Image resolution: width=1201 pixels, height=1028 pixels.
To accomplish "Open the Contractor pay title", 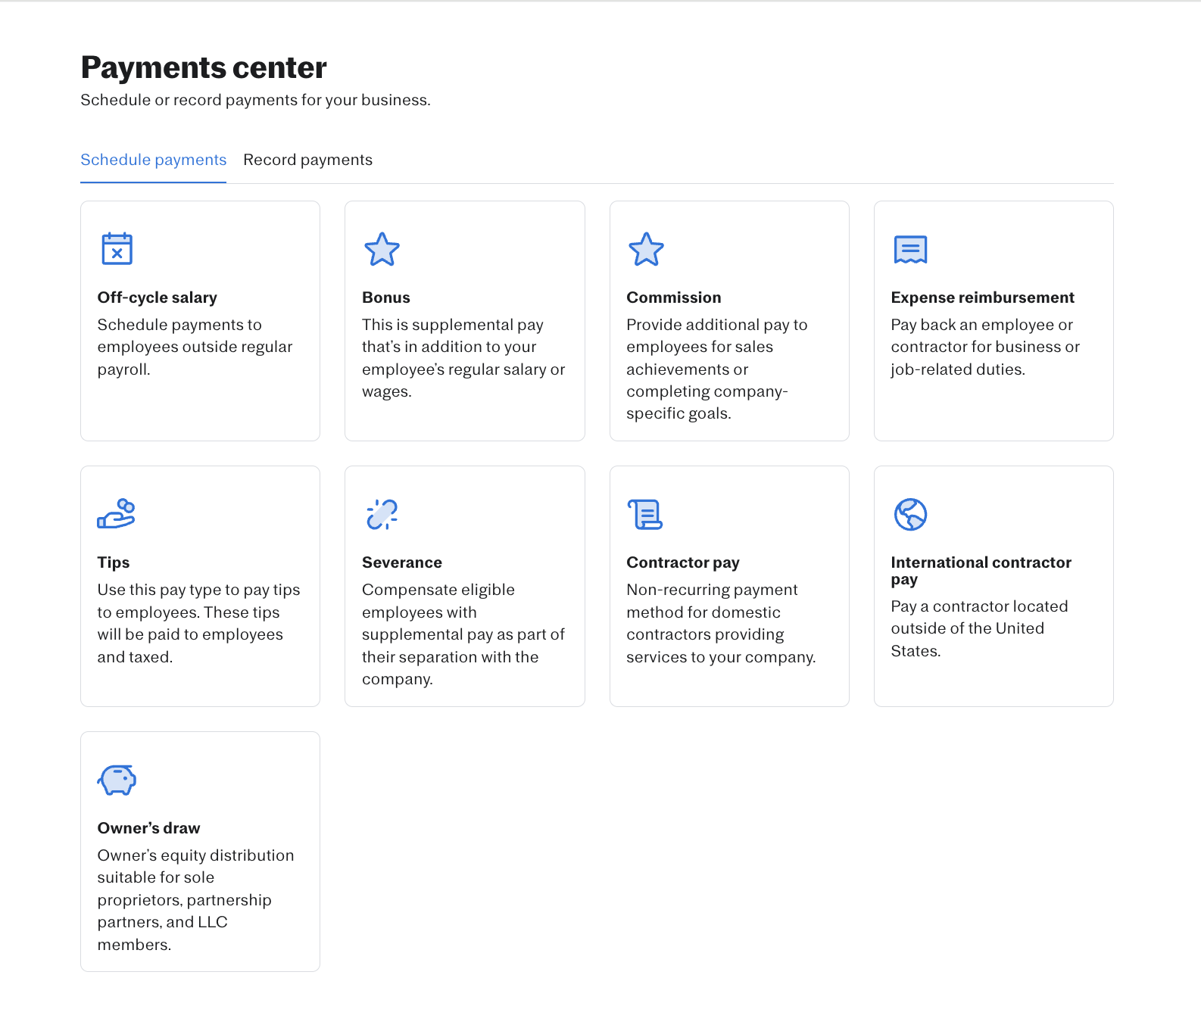I will (x=682, y=562).
